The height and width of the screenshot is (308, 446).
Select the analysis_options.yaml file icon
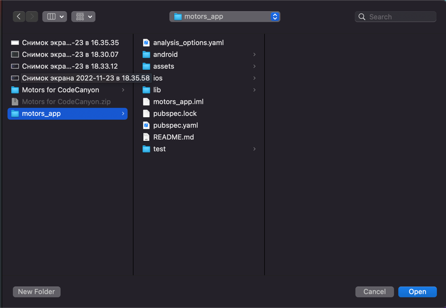146,43
